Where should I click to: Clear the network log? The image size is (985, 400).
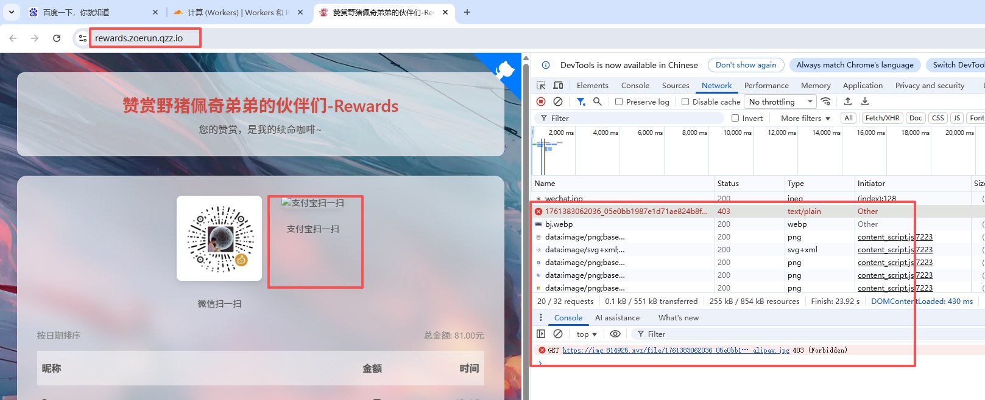tap(557, 102)
